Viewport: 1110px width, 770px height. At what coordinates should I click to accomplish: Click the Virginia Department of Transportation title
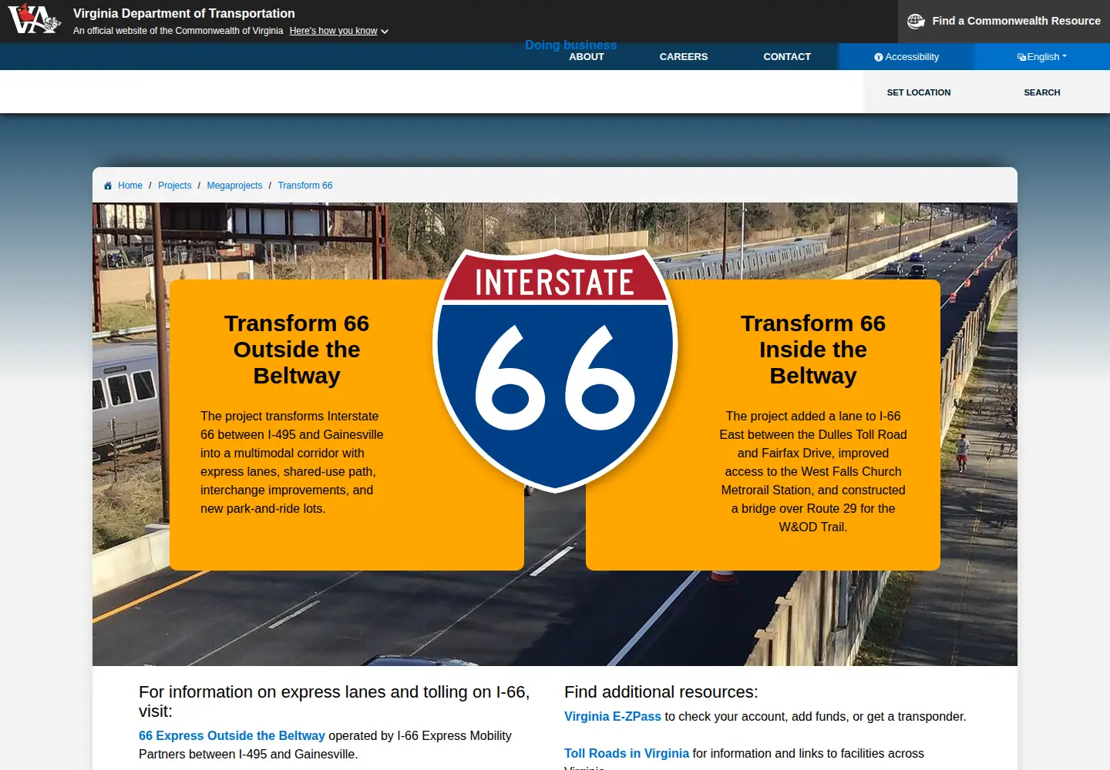(x=184, y=13)
